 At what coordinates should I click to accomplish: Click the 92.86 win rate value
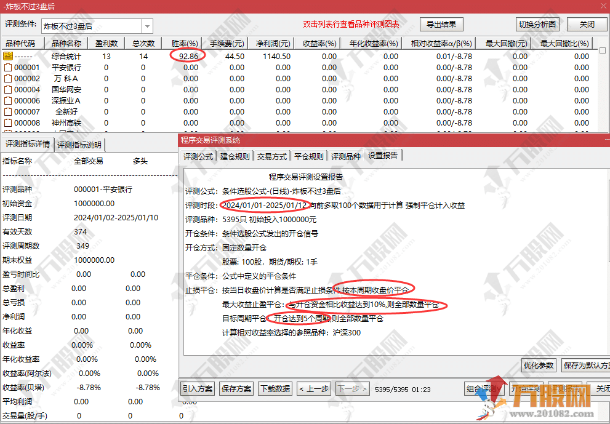[189, 57]
